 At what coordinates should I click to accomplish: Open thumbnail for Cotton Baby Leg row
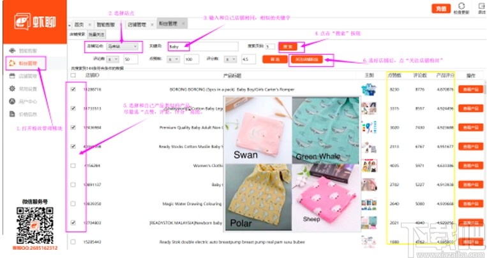[x=369, y=108]
